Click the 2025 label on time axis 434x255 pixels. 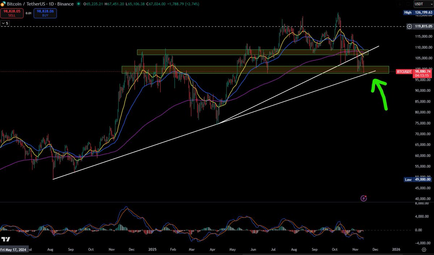pyautogui.click(x=152, y=250)
